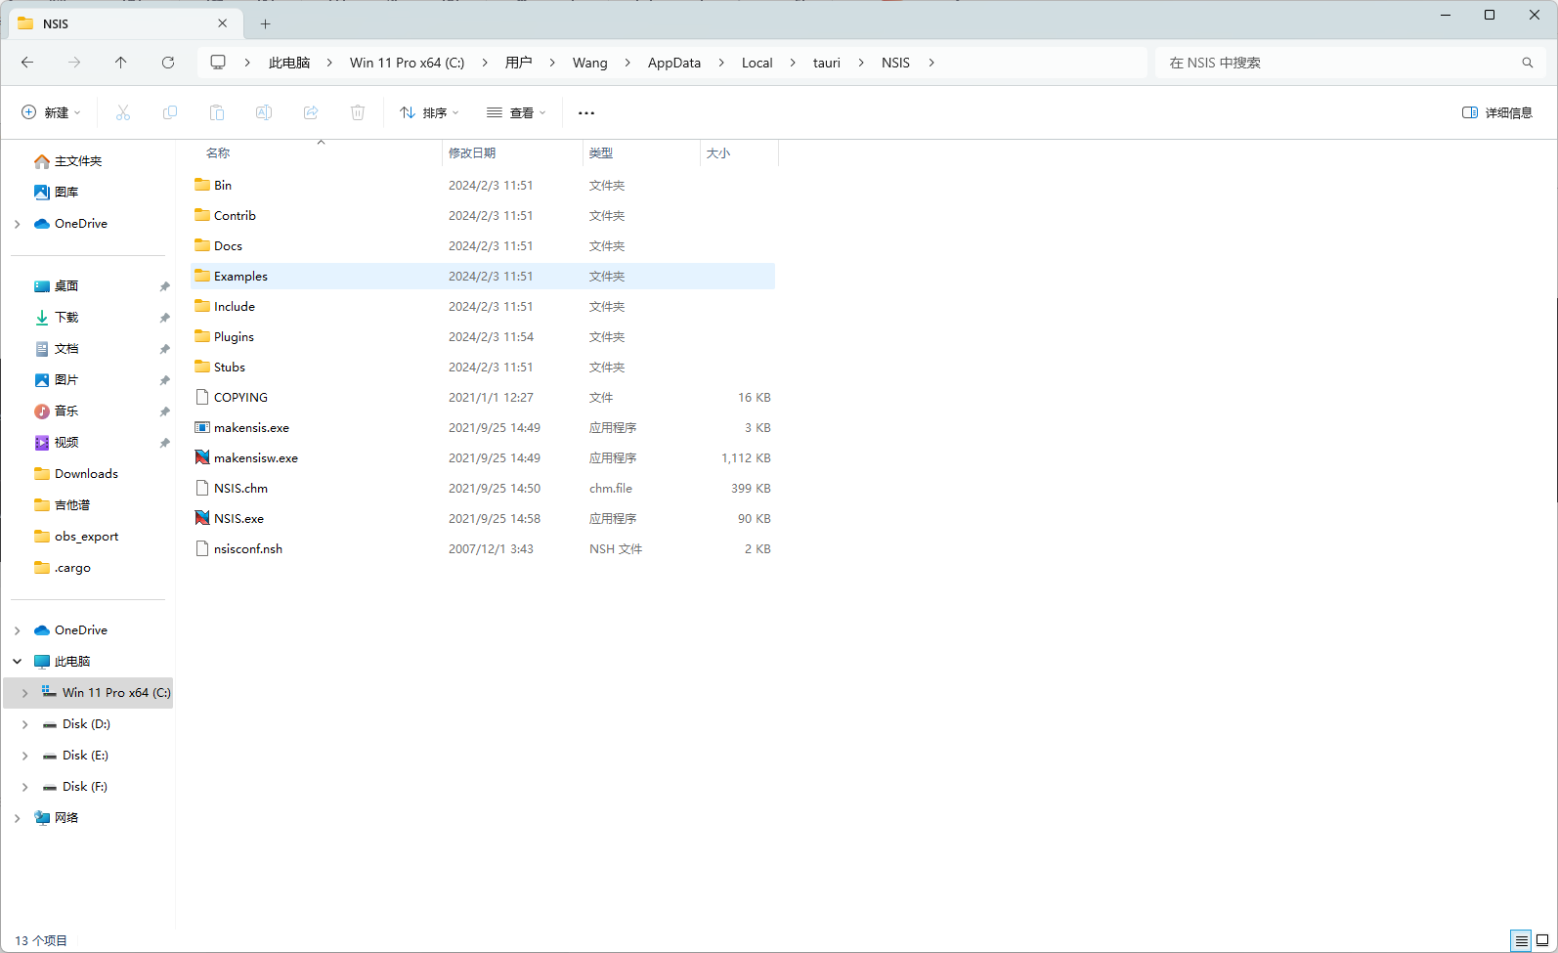Open the View (查看) dropdown
This screenshot has height=953, width=1558.
(516, 113)
